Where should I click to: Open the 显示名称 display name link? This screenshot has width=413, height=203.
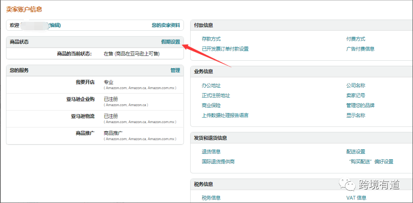[356, 115]
